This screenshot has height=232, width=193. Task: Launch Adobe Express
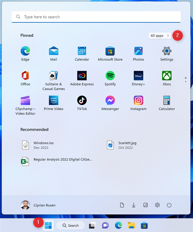[82, 78]
